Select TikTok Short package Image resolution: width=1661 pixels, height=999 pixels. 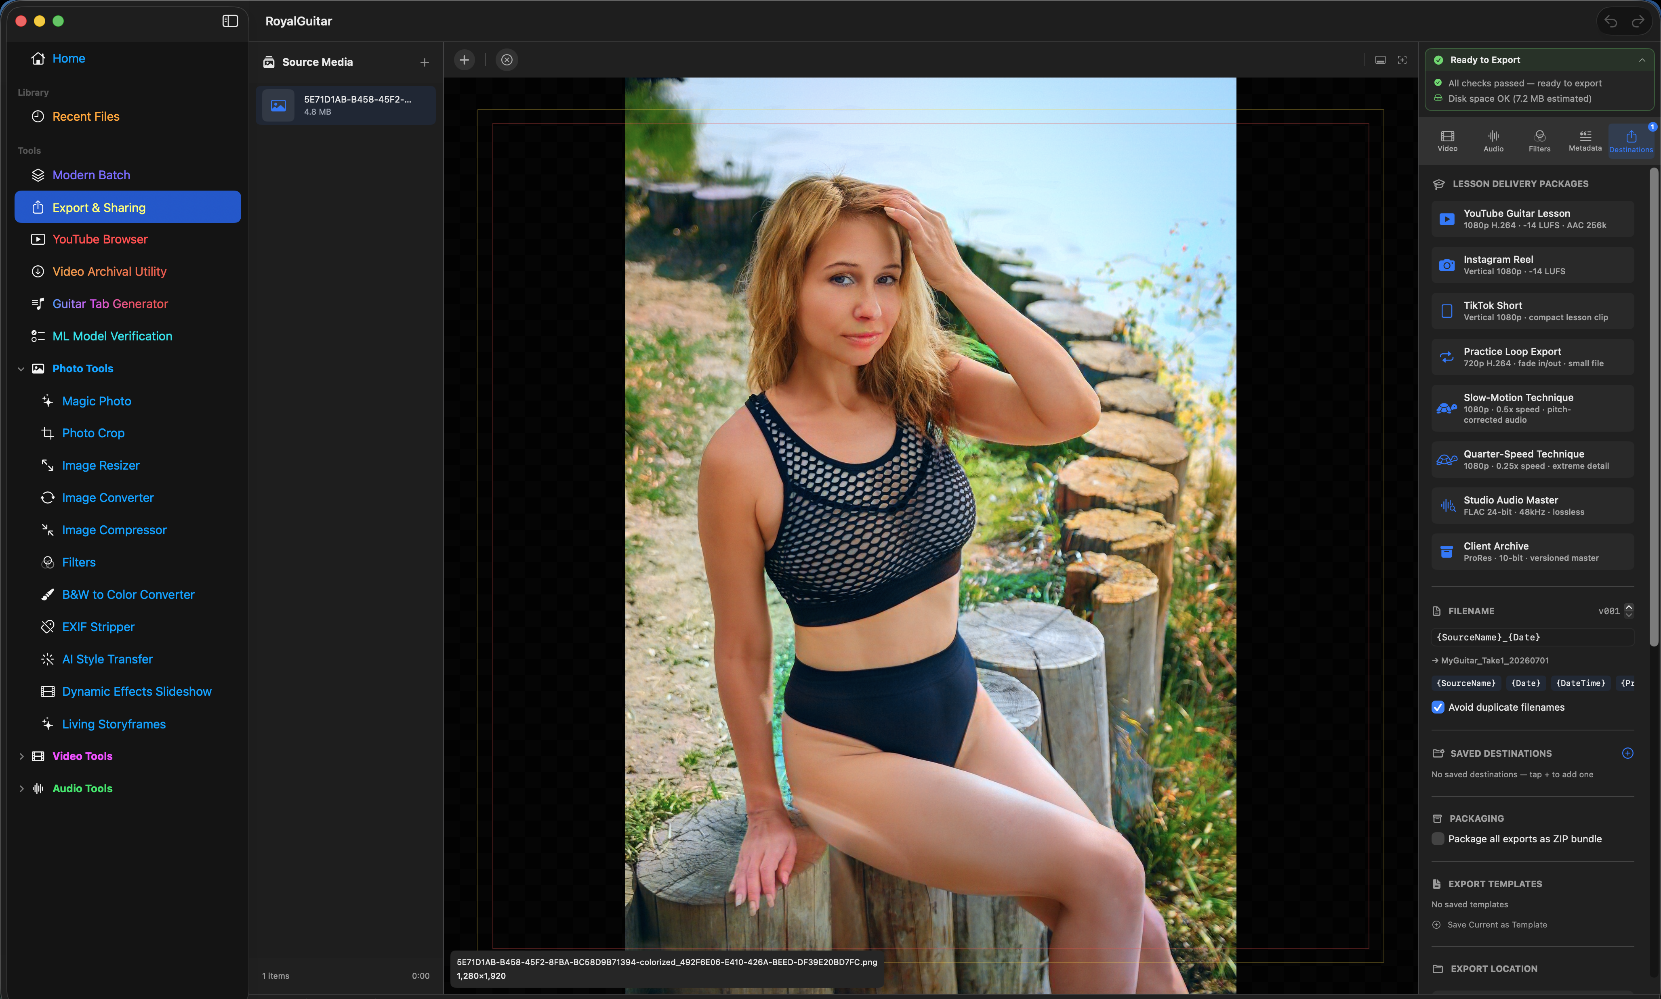point(1533,311)
